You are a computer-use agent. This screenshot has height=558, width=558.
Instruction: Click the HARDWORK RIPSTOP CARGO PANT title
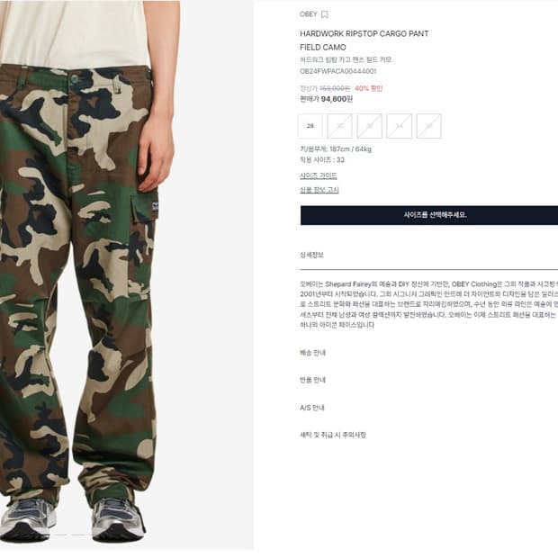pos(364,34)
